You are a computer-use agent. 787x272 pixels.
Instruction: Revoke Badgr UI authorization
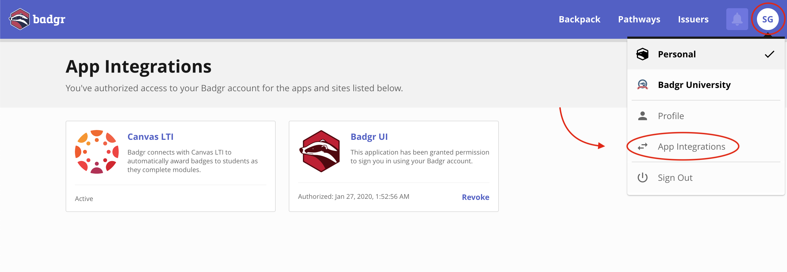(475, 197)
